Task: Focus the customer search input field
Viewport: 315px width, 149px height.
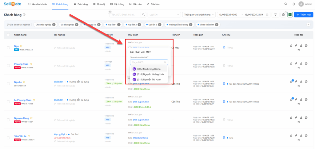Action: [x=126, y=15]
